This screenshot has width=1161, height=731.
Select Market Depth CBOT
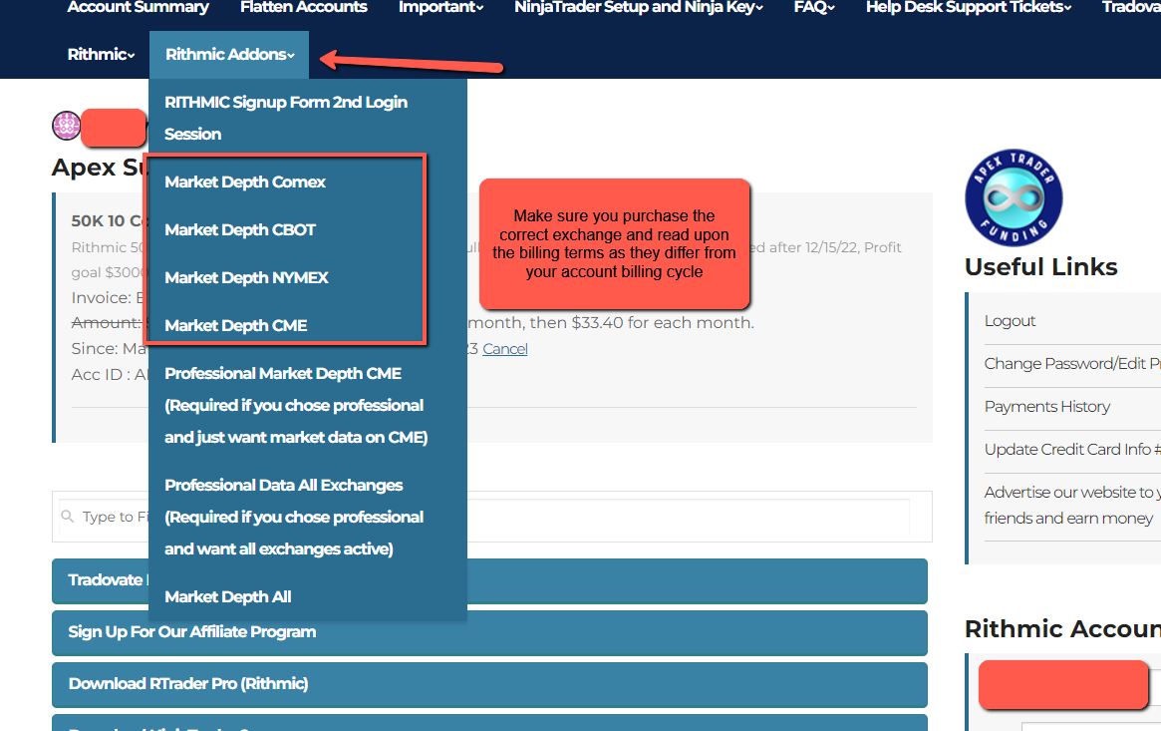click(x=240, y=229)
